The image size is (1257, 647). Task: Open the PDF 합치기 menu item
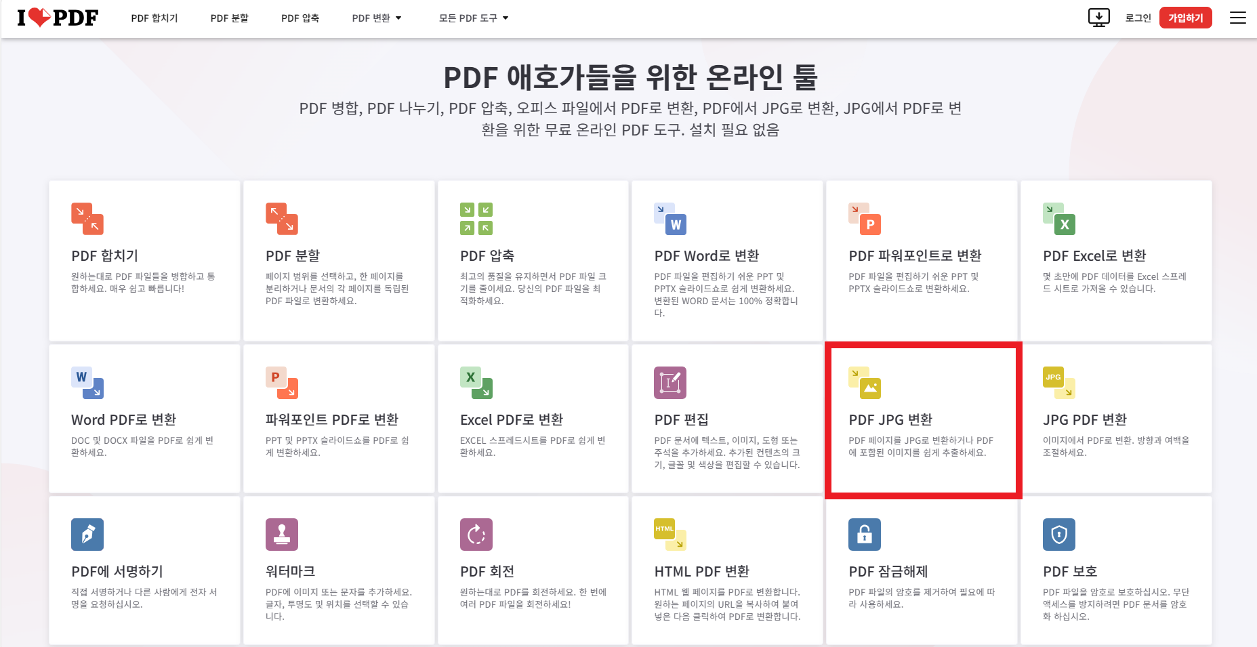[x=154, y=18]
